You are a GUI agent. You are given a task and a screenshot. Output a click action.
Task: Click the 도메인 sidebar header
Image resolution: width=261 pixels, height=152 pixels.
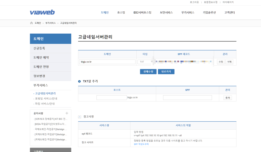coord(50,39)
